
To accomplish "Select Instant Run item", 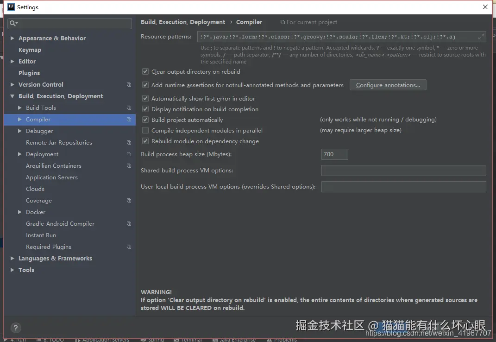I will 41,235.
